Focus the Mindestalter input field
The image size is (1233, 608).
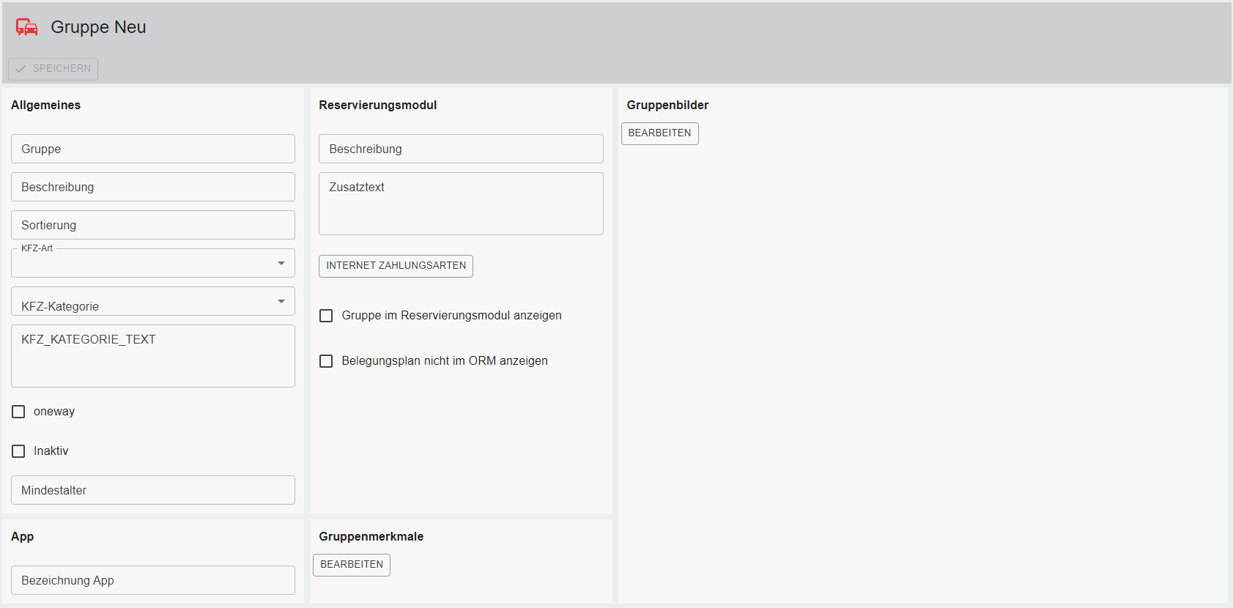(152, 490)
